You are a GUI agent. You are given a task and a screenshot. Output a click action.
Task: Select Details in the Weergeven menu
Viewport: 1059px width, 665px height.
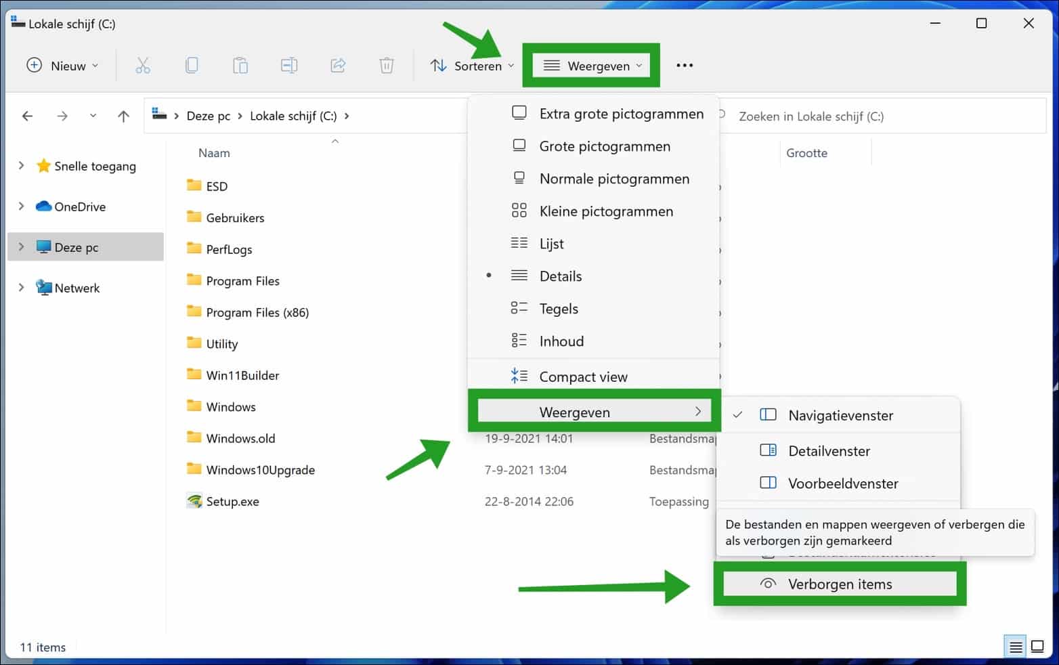click(x=560, y=276)
